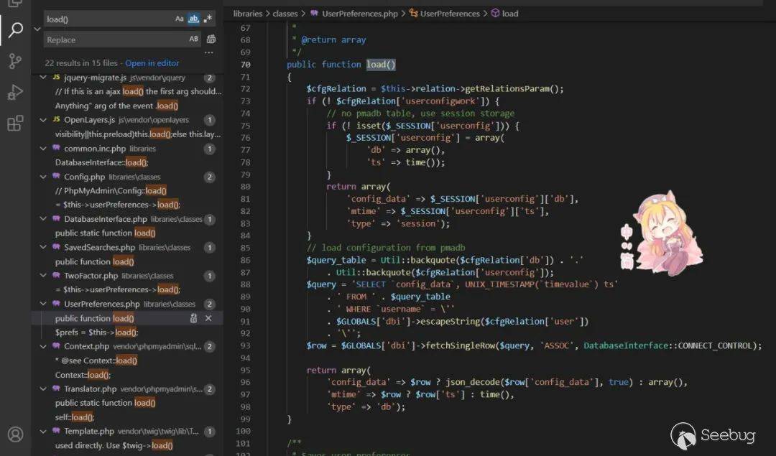776x456 pixels.
Task: Select 'classes' folder in breadcrumb
Action: 285,14
